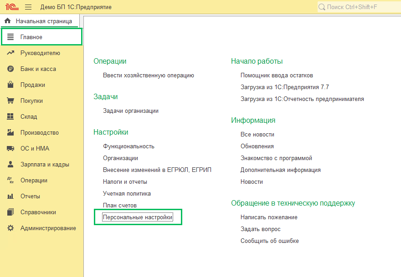Screen dimensions: 401x277
Task: Open Персональные настройки
Action: pos(138,217)
